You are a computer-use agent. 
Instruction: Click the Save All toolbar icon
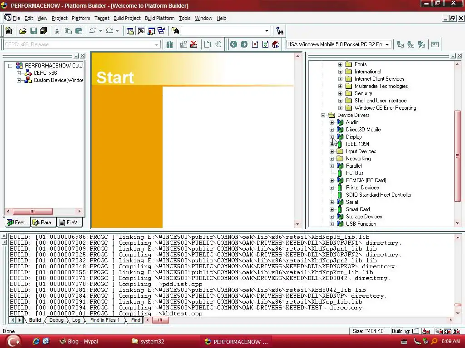click(x=44, y=31)
